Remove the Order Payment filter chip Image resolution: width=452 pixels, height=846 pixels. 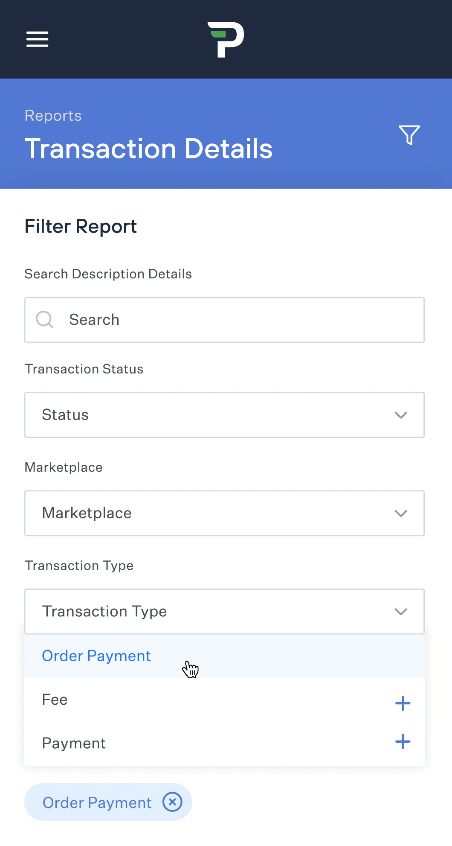coord(172,802)
